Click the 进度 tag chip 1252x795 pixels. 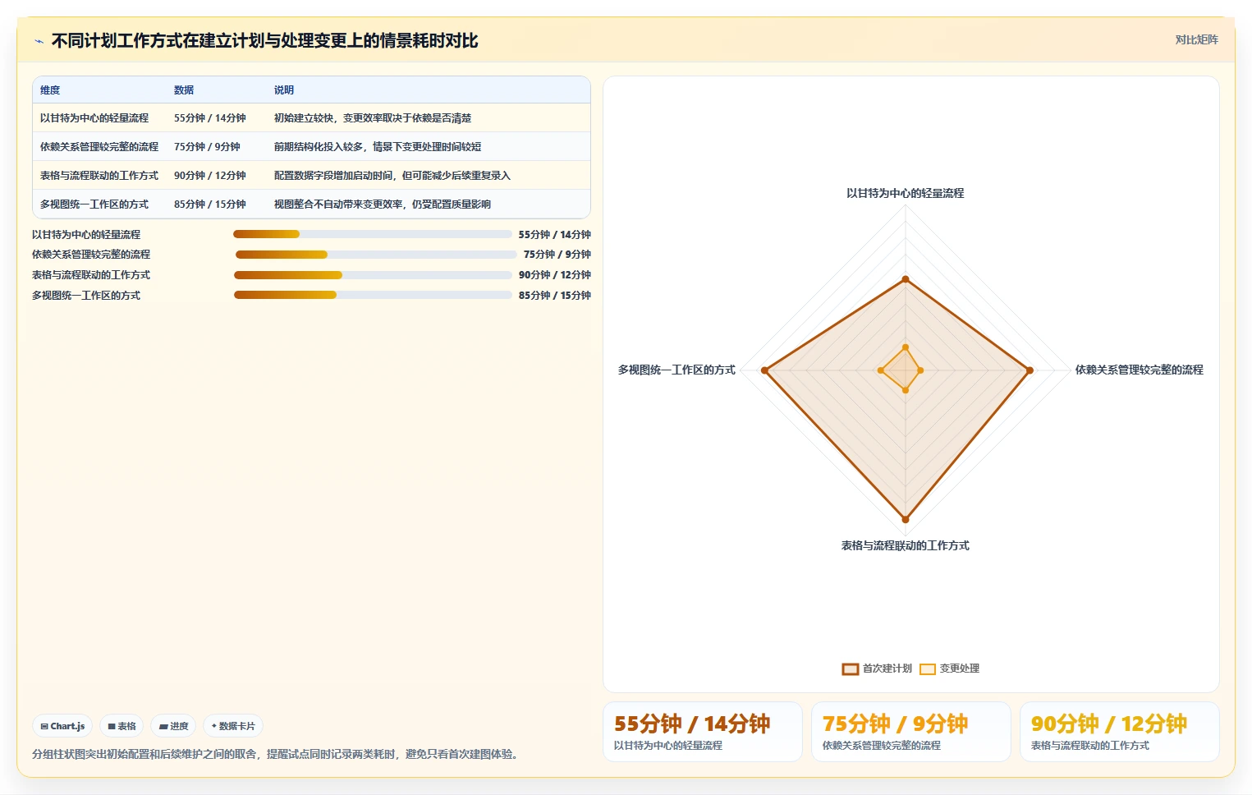(173, 726)
